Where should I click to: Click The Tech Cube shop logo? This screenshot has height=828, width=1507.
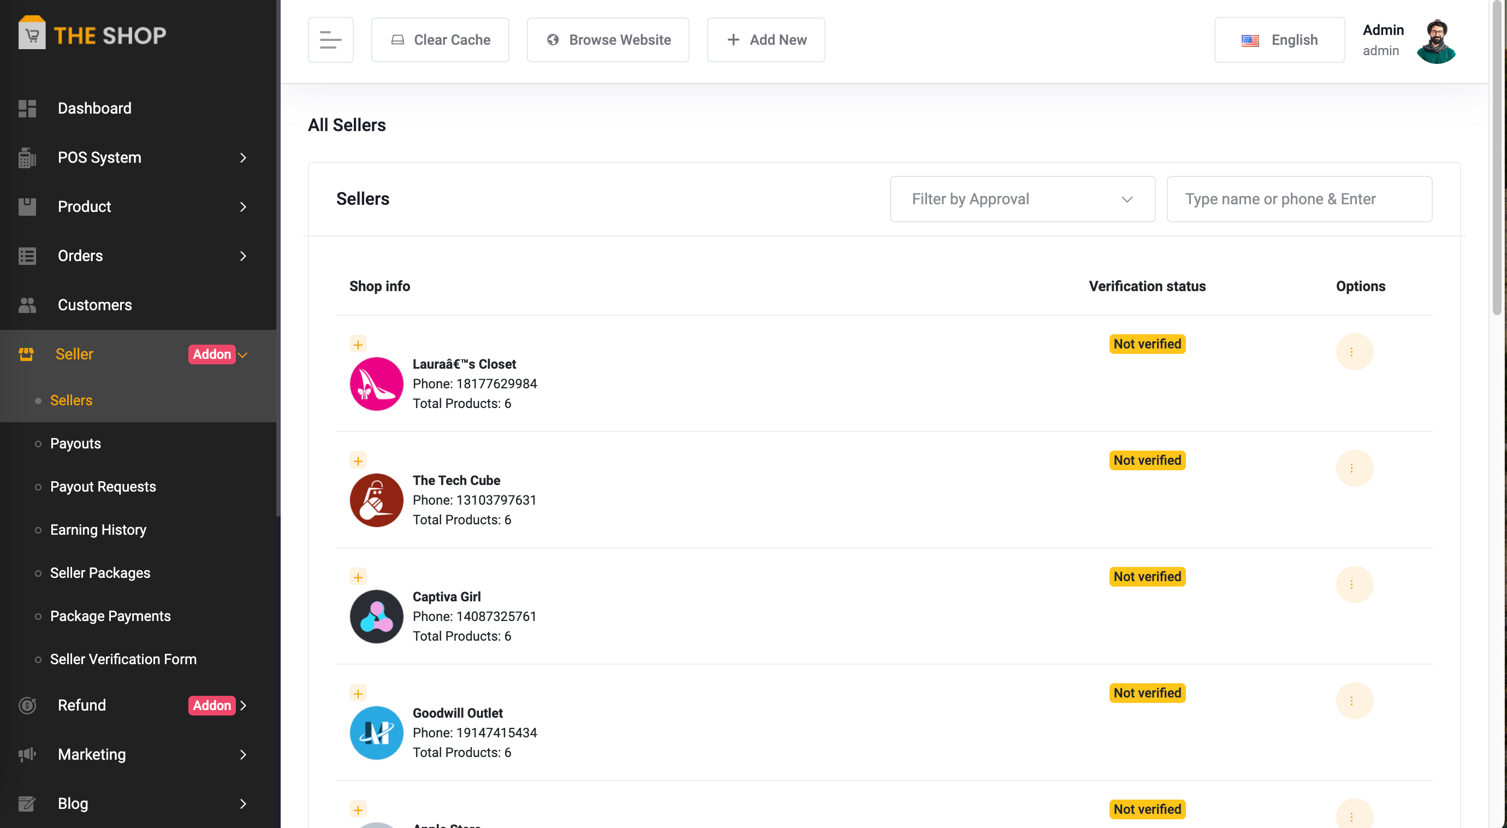tap(376, 500)
